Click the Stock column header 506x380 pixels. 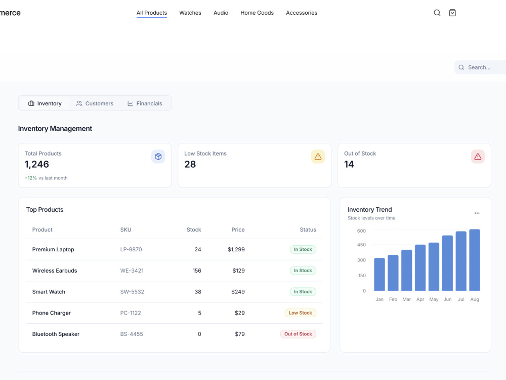tap(194, 230)
